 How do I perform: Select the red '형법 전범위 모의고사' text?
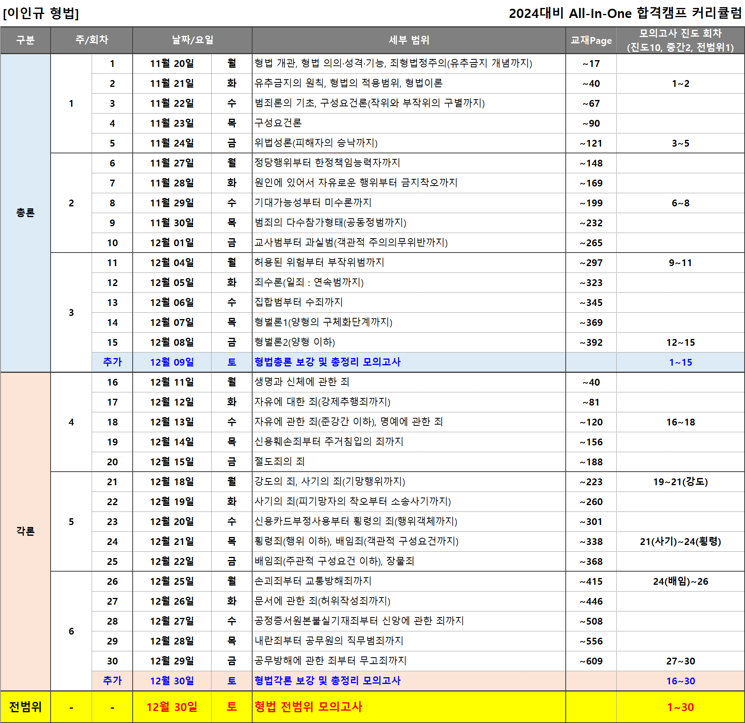tap(308, 707)
